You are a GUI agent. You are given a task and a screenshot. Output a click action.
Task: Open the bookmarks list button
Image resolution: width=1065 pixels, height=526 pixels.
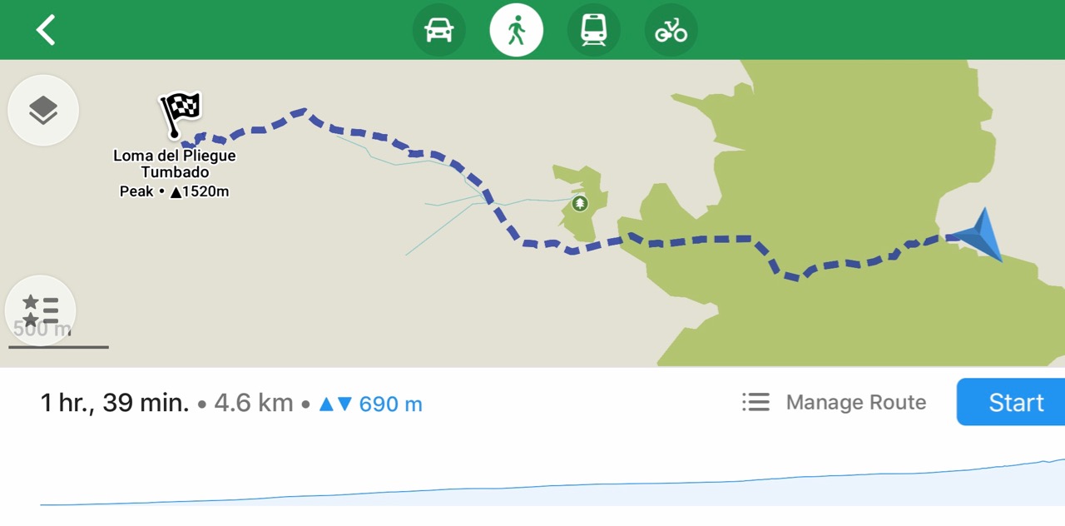40,310
